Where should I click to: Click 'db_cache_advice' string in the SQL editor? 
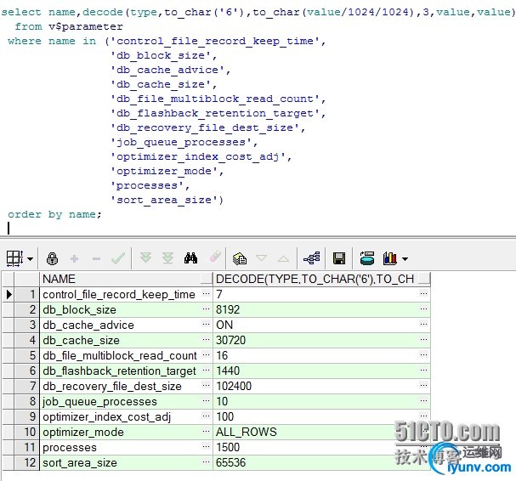[167, 70]
